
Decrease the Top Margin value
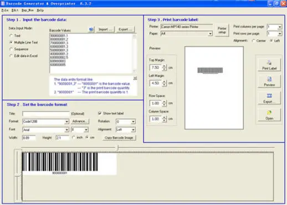(x=164, y=69)
